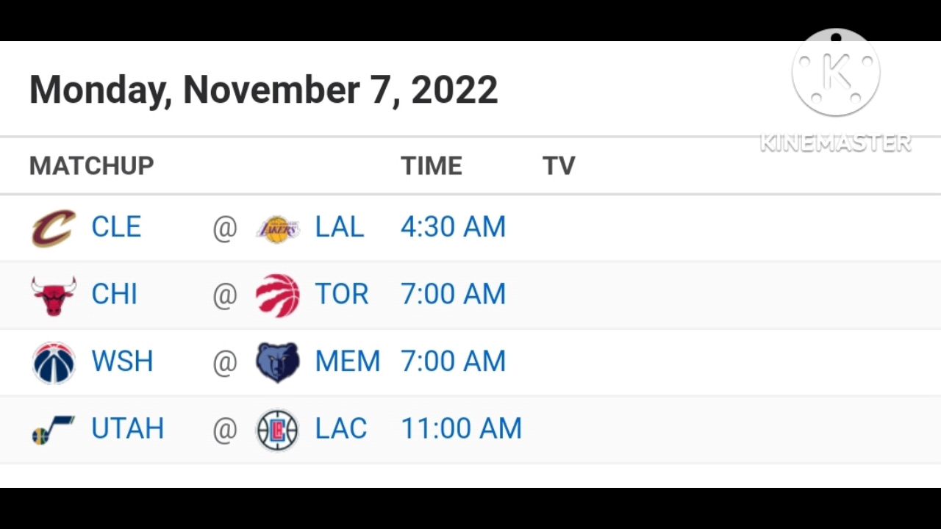Click the Los Angeles Lakers logo
Image resolution: width=941 pixels, height=529 pixels.
277,228
